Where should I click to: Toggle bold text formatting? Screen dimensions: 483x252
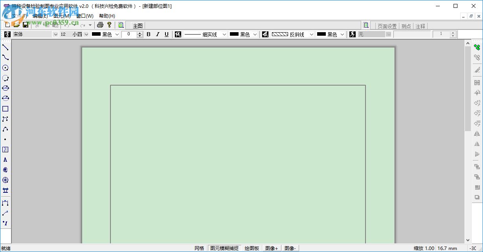(x=149, y=34)
